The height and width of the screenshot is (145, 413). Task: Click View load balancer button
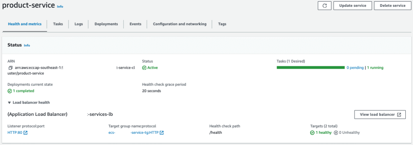click(380, 114)
